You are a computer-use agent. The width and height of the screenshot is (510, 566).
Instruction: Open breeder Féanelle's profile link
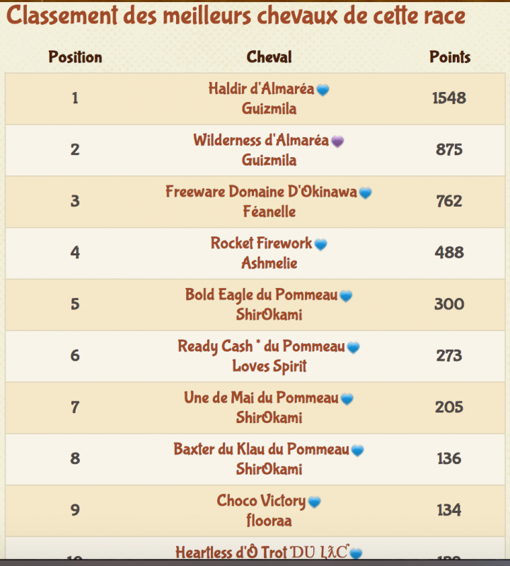coord(270,212)
